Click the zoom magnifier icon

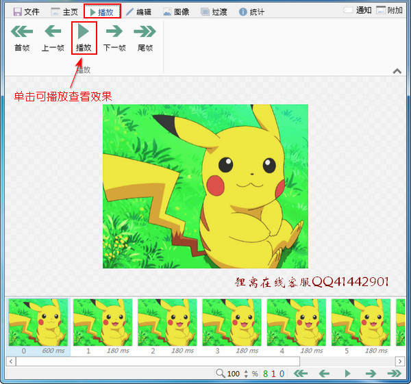(x=220, y=373)
